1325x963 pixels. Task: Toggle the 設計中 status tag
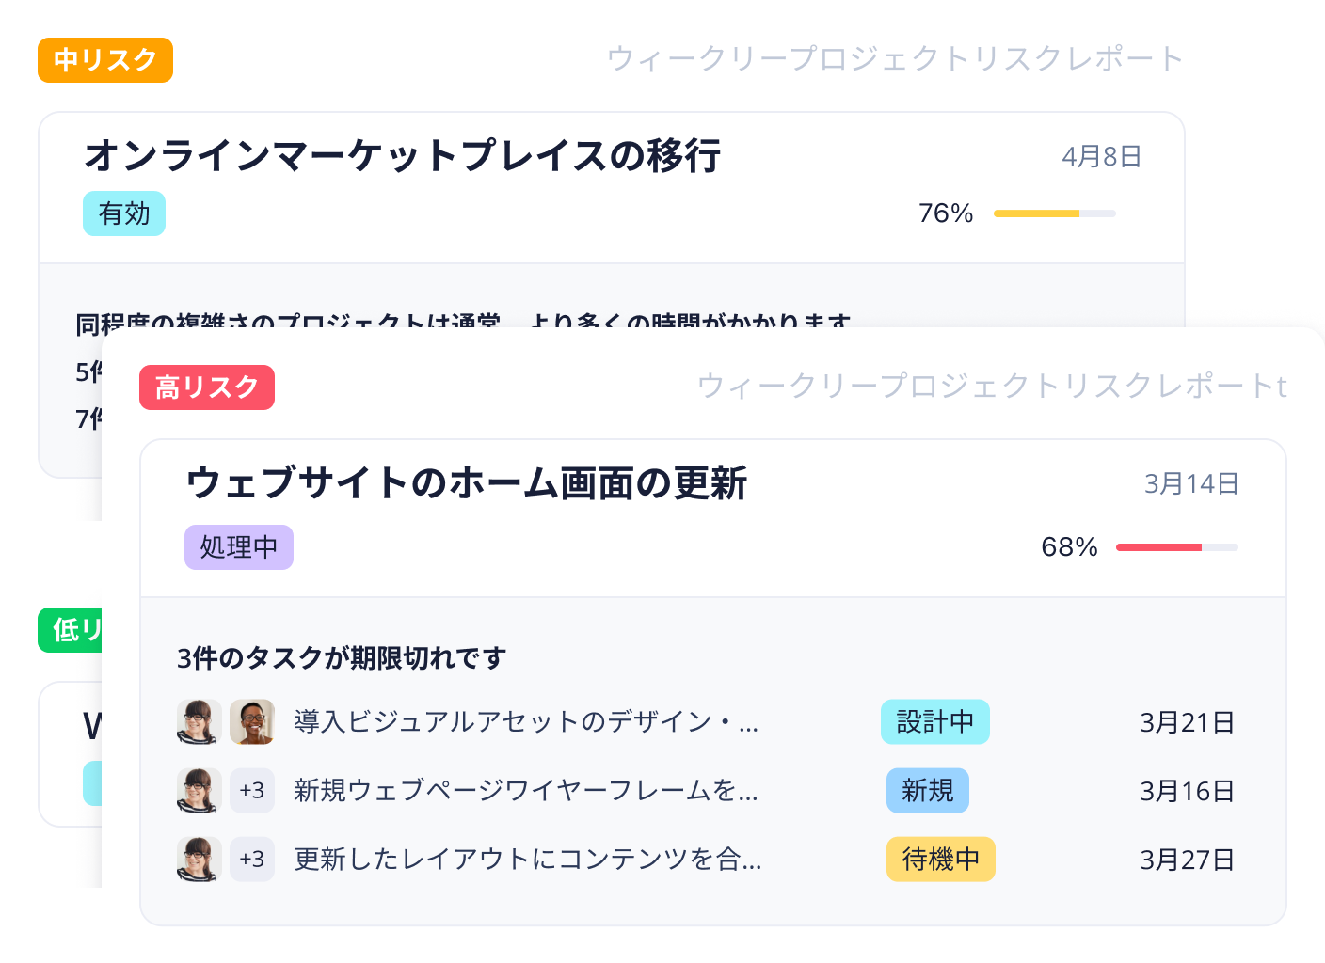point(934,722)
